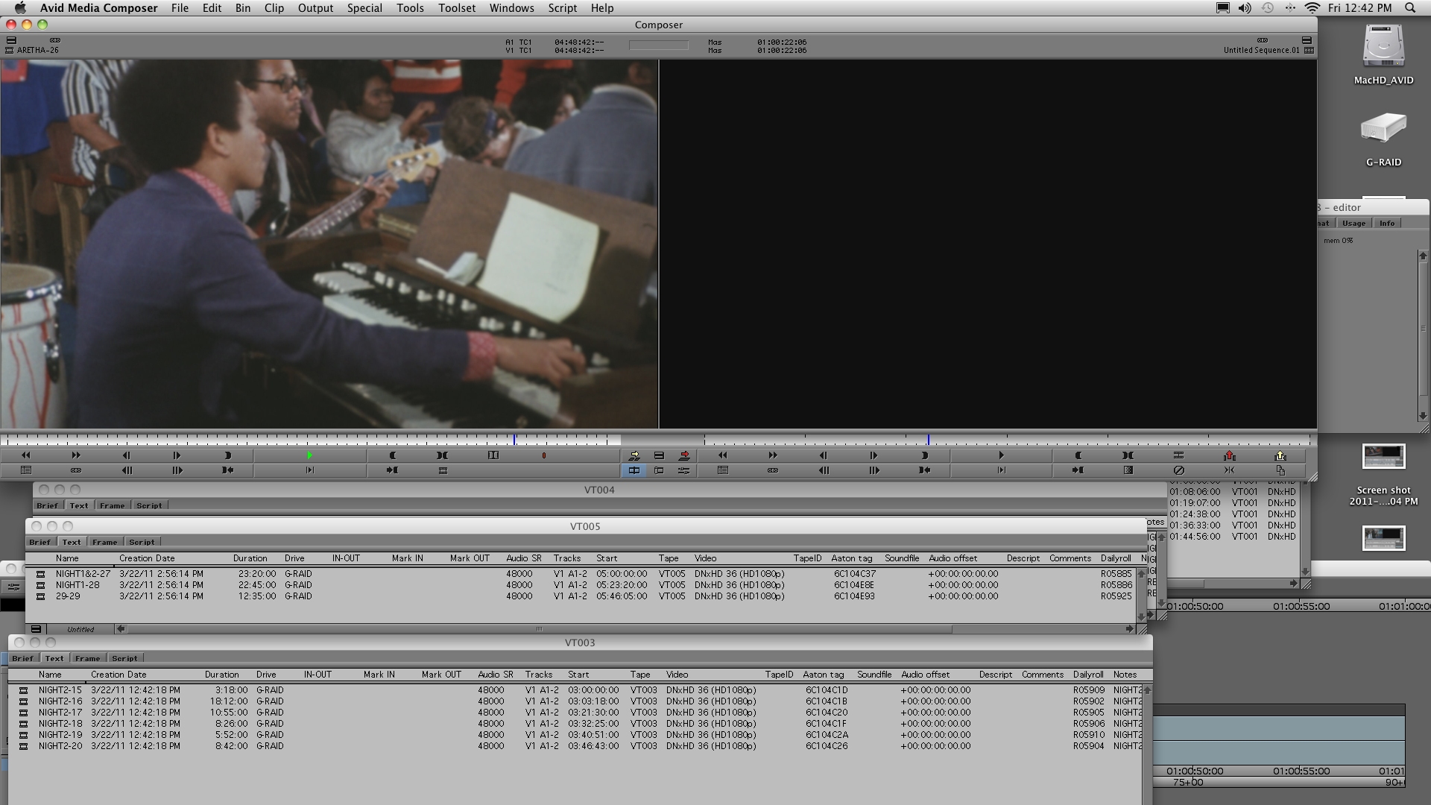Open the Untitled Sequence.01 name menu

[x=1260, y=51]
